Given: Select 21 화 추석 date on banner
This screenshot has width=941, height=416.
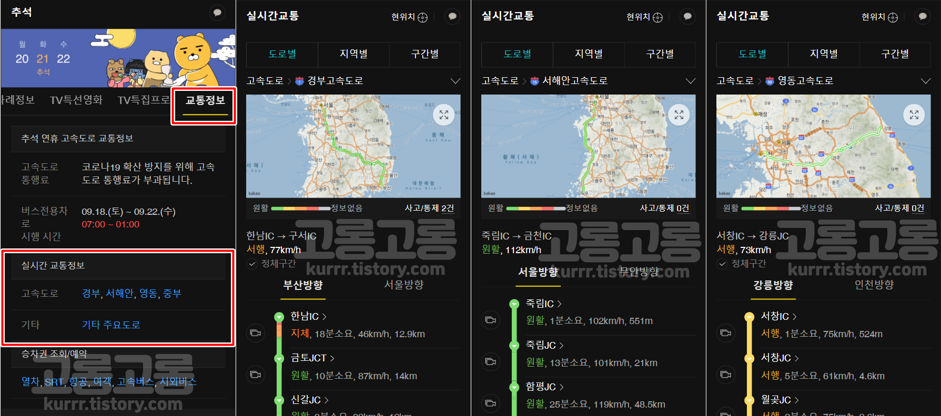Looking at the screenshot, I should pos(43,58).
